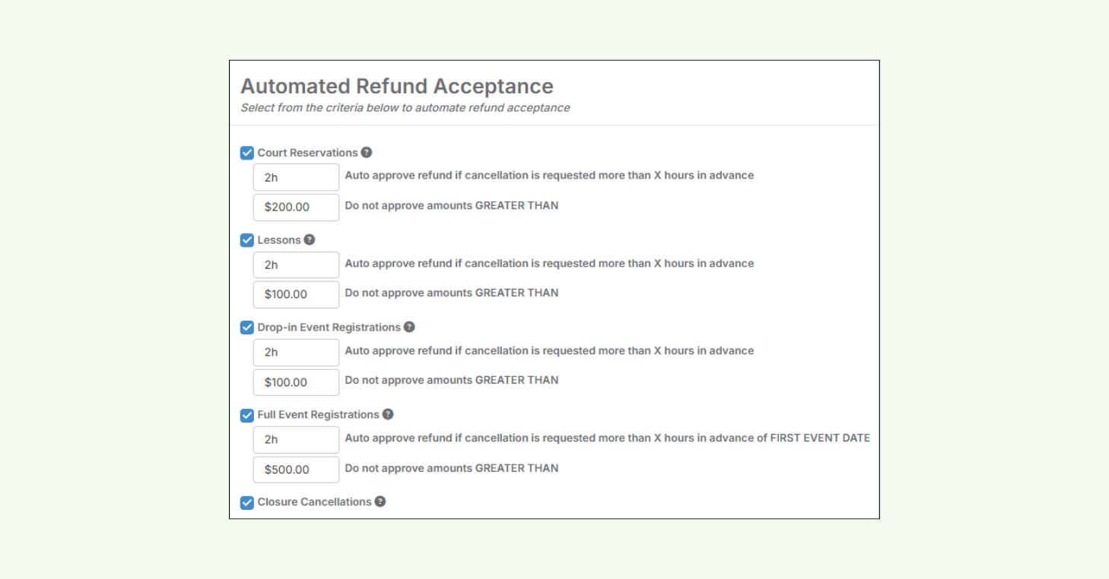
Task: Uncheck Full Event Registrations checkbox
Action: (247, 415)
